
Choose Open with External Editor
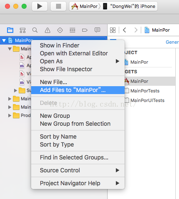(x=78, y=53)
